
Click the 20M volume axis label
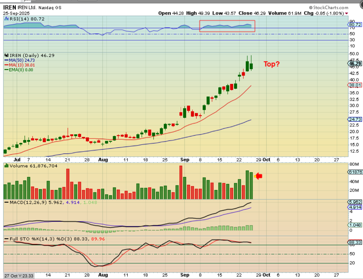(354, 190)
